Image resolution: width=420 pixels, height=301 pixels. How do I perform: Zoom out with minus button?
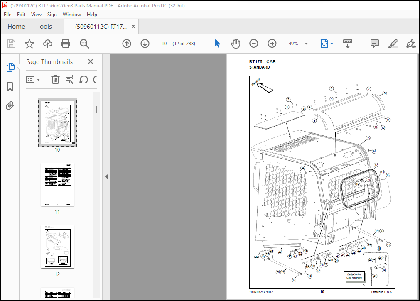tap(254, 43)
